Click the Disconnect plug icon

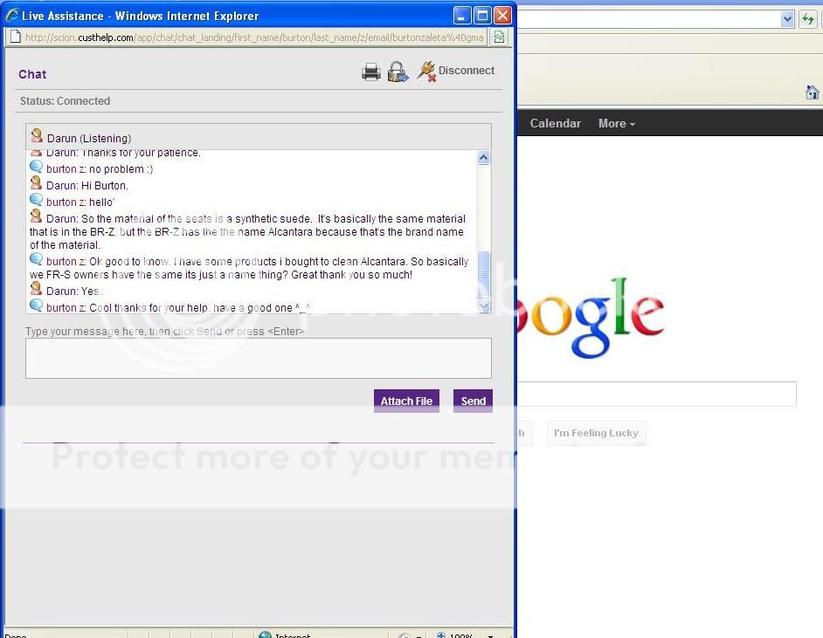[426, 71]
